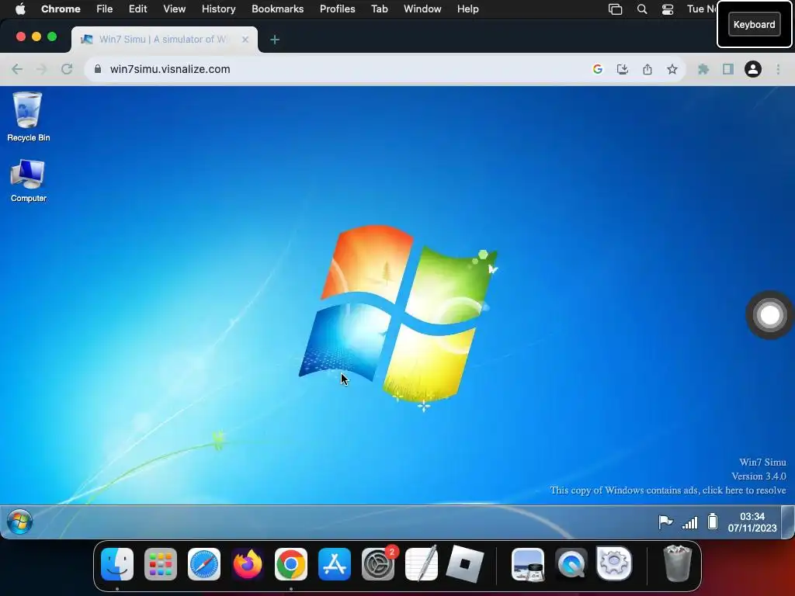Open the File menu
This screenshot has width=795, height=596.
105,9
